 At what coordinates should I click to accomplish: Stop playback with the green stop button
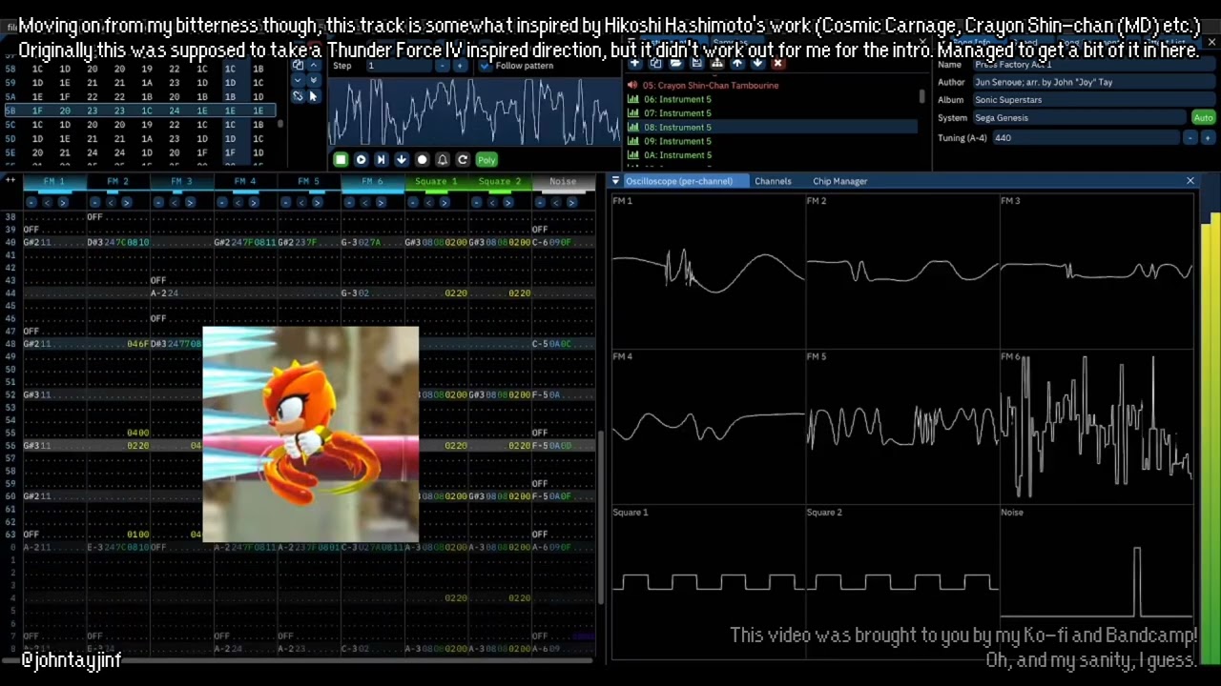(x=341, y=160)
